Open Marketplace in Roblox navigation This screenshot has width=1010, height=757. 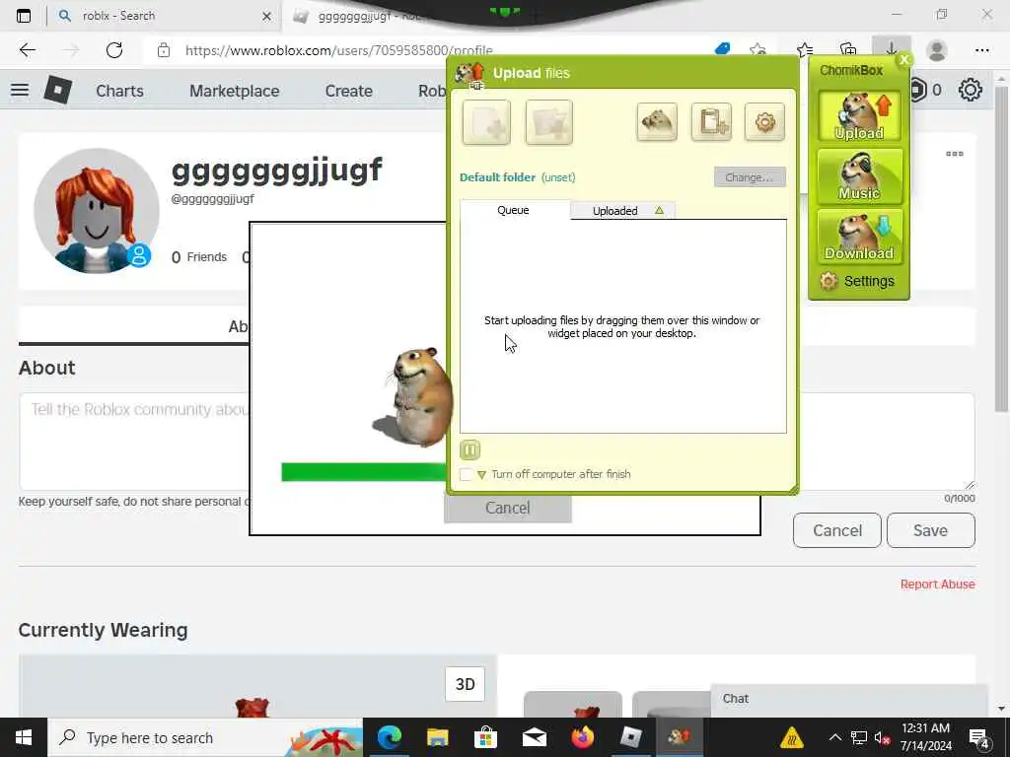(x=235, y=91)
